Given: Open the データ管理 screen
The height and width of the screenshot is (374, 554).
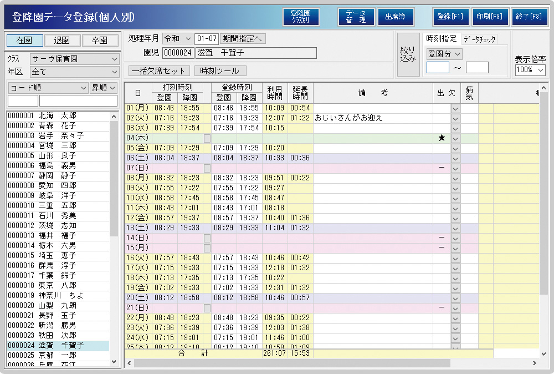Looking at the screenshot, I should (x=356, y=17).
